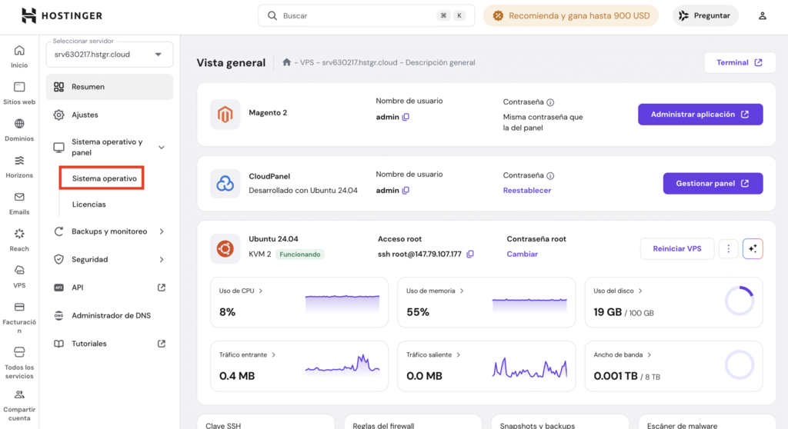Open the Seleccionar servidor dropdown

[109, 55]
